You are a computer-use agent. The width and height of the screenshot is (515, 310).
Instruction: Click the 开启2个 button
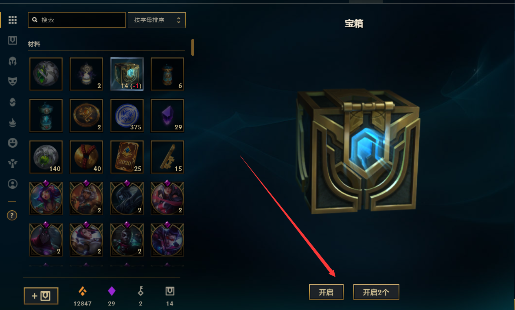tap(376, 292)
